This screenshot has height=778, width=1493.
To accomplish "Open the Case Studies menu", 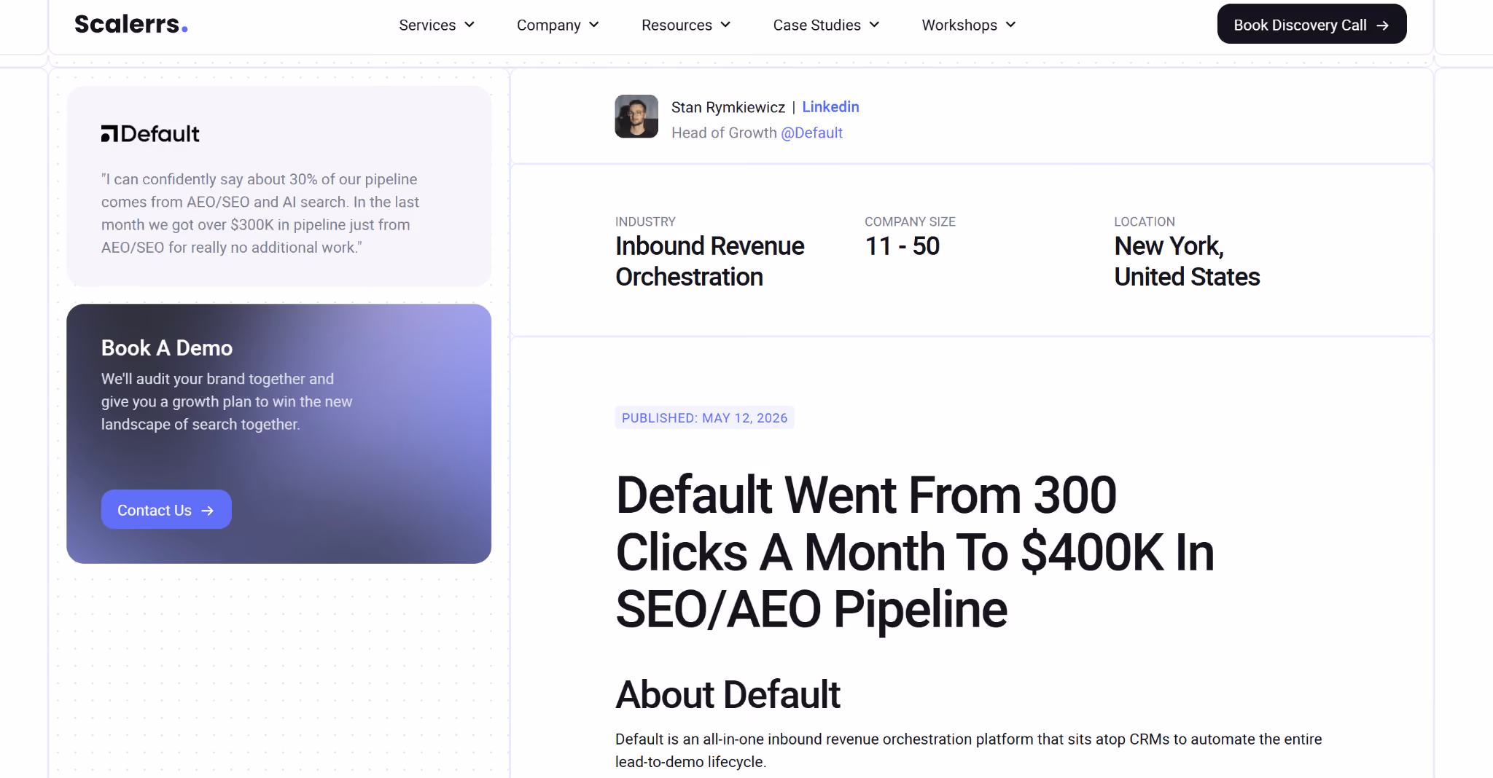I will [x=826, y=25].
